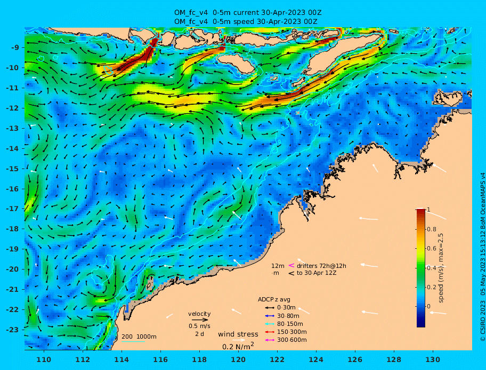Click the '2 d' label under velocity

[199, 334]
